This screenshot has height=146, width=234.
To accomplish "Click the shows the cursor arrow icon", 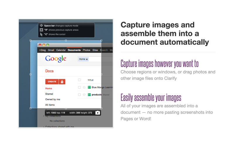I will tap(41, 34).
